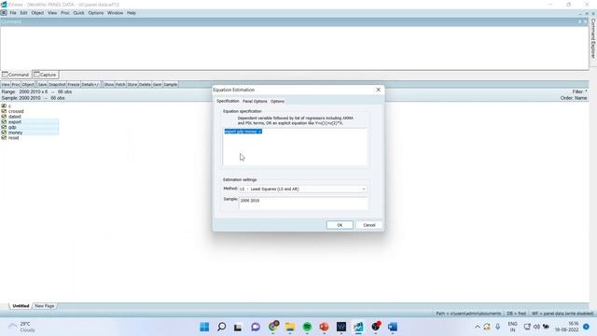This screenshot has height=336, width=597.
Task: Open Spotify from taskbar
Action: coord(307,327)
